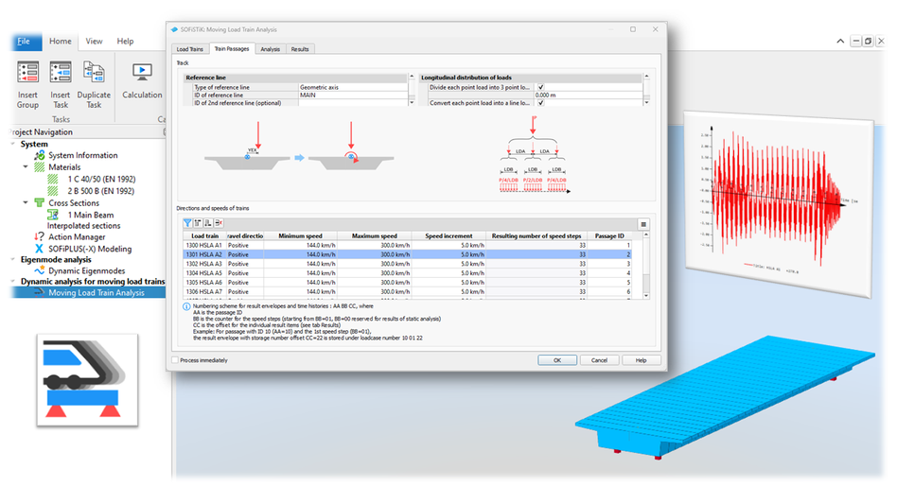
Task: Click the Materials hatch icon
Action: pos(39,167)
